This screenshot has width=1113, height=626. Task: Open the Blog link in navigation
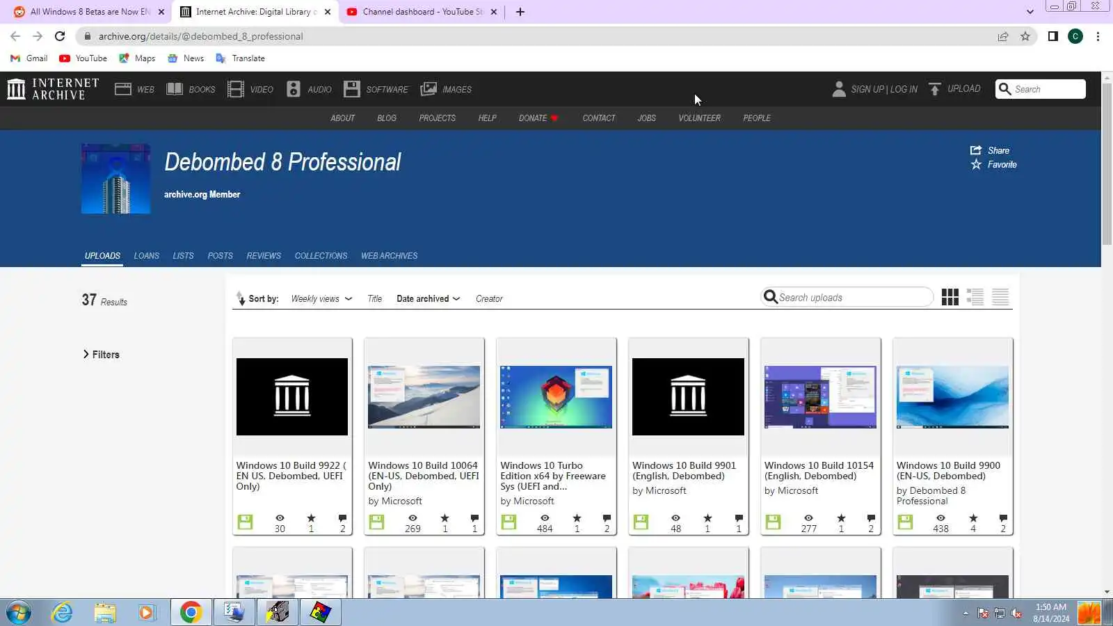[387, 118]
